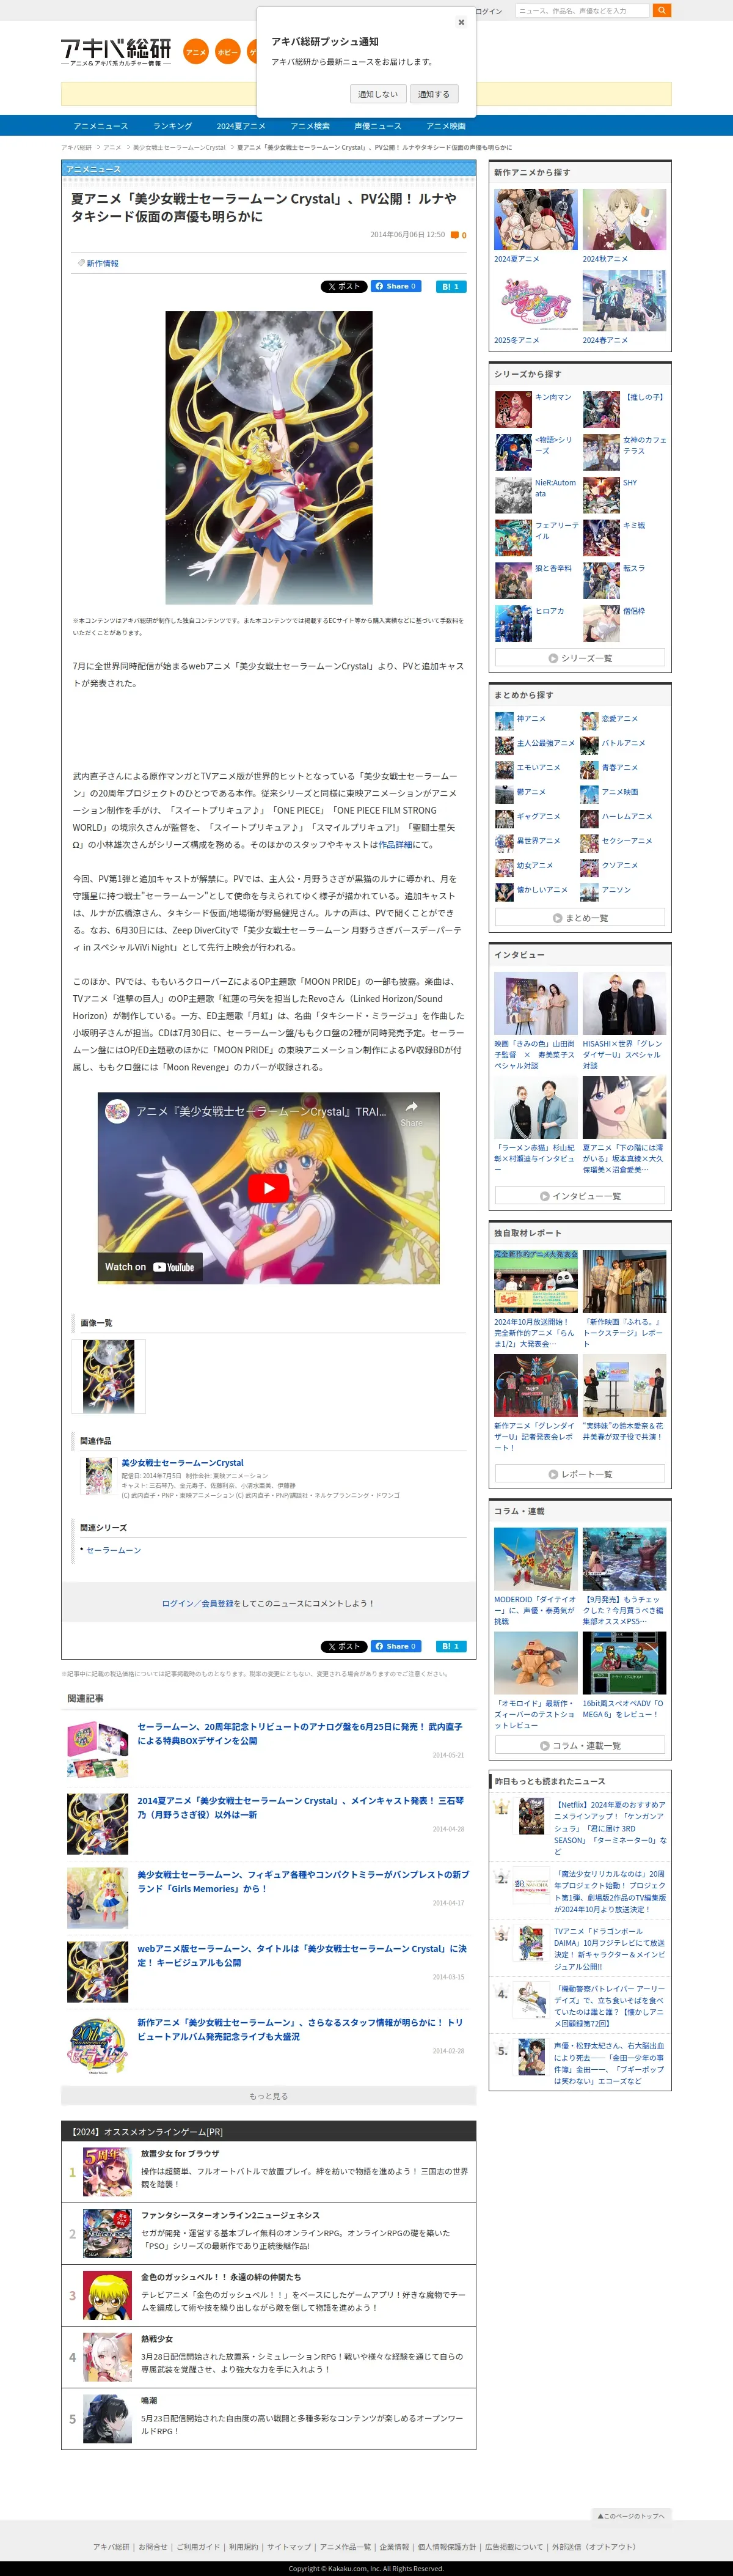
Task: Click the Hatena B! bookmark button at top
Action: [x=451, y=286]
